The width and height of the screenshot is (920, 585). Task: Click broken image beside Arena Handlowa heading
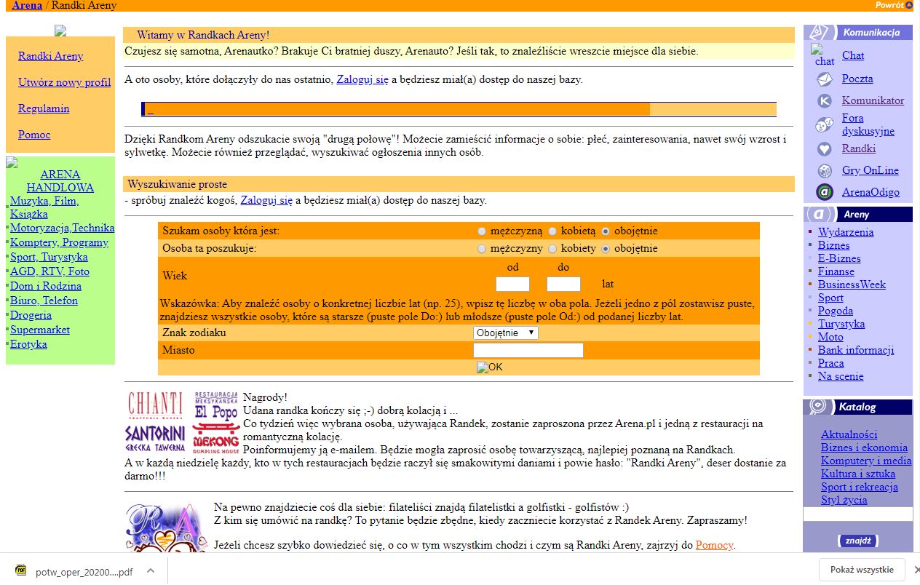click(12, 162)
